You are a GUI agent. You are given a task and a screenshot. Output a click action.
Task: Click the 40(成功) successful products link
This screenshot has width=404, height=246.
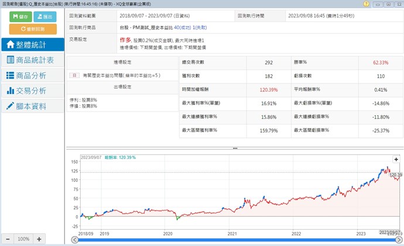click(183, 27)
